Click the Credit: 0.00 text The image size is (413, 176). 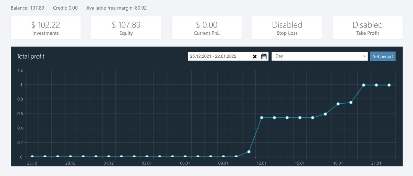coord(65,8)
